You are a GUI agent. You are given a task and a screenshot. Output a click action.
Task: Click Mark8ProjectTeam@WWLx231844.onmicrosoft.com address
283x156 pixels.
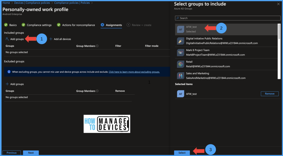pos(216,55)
